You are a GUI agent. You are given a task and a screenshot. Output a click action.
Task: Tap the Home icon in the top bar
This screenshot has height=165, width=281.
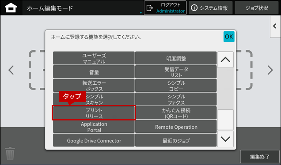[x=11, y=7]
